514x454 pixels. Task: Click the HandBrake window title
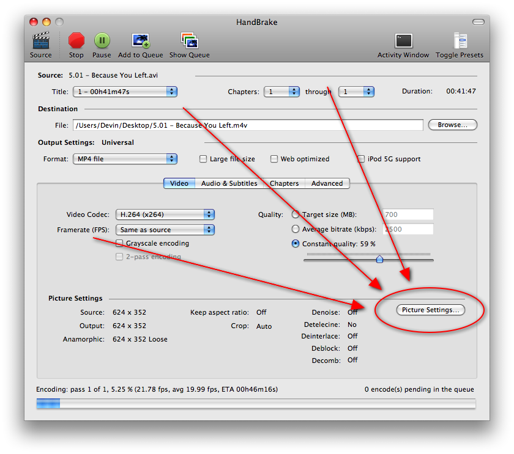(x=256, y=22)
